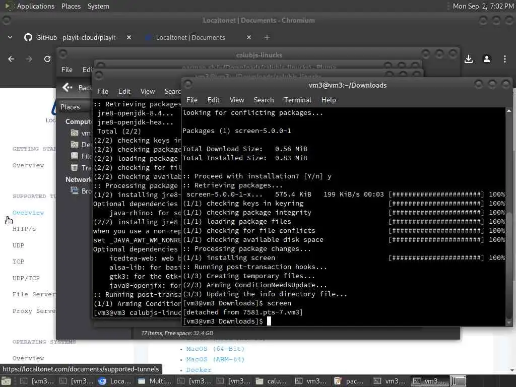The height and width of the screenshot is (387, 516).
Task: Switch to Multi... taskbar entry
Action: point(155,381)
